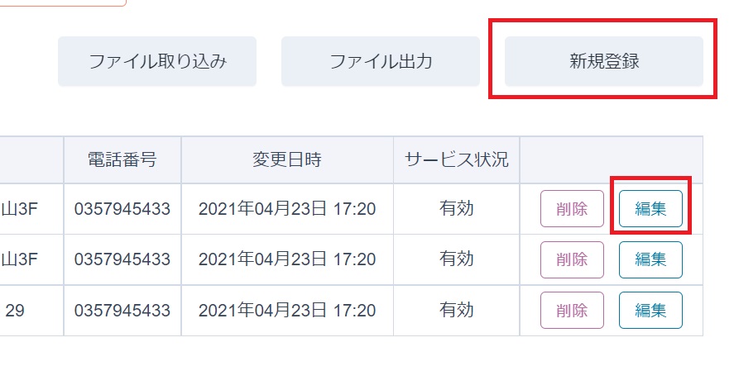Click the third row phone number cell
The width and height of the screenshot is (734, 366).
122,311
